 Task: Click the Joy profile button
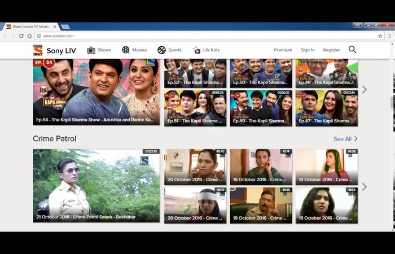[x=357, y=25]
